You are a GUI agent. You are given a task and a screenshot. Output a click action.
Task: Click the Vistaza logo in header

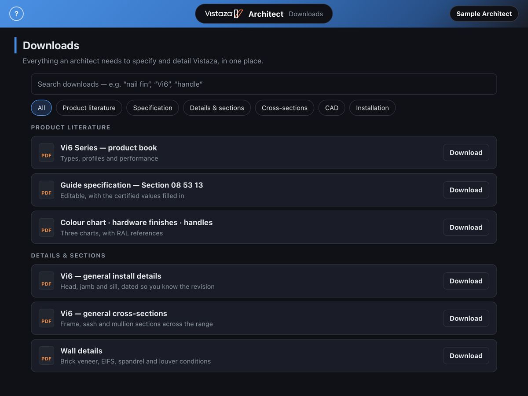tap(224, 14)
